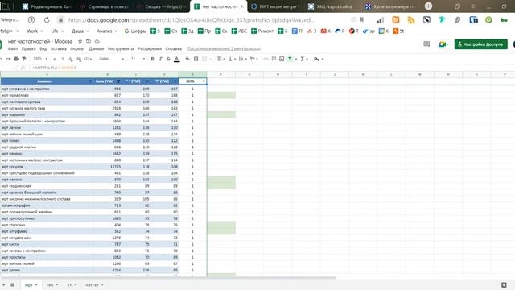This screenshot has width=515, height=290.
Task: Open the Цифры bookmark
Action: point(135,31)
